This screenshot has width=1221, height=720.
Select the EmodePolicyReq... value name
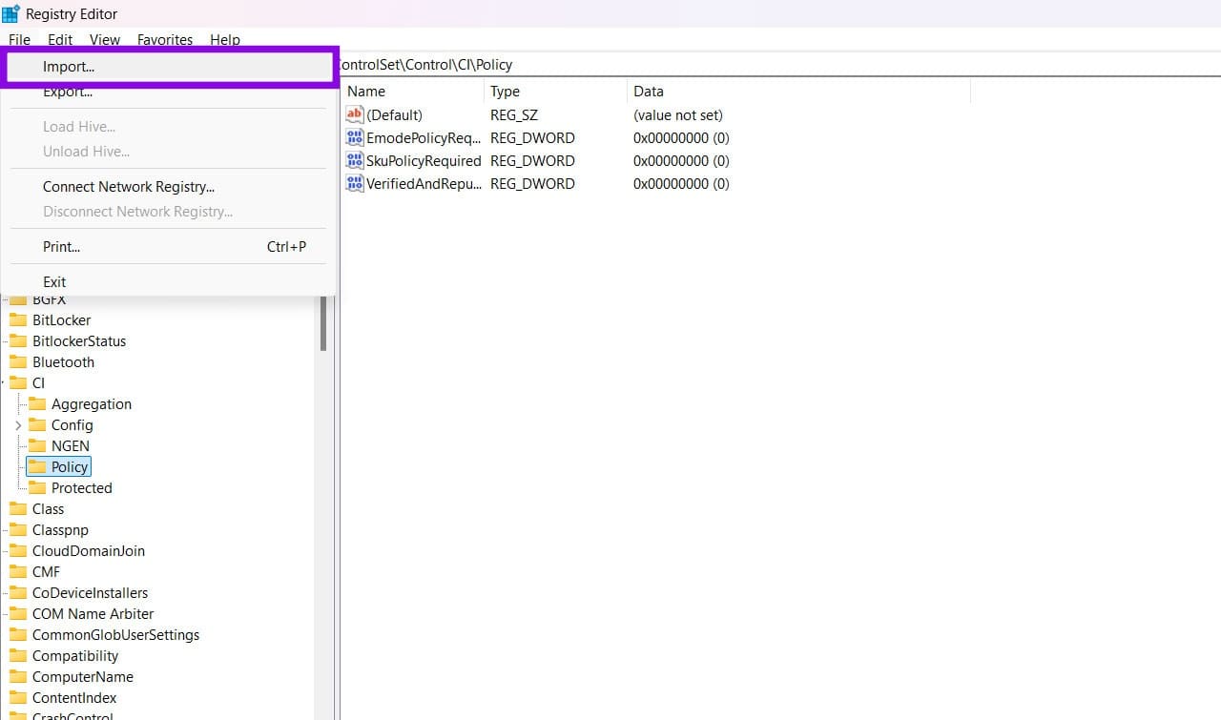tap(424, 137)
